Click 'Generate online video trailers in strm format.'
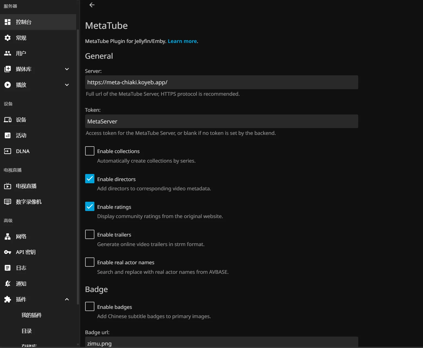The height and width of the screenshot is (348, 423). tap(151, 244)
